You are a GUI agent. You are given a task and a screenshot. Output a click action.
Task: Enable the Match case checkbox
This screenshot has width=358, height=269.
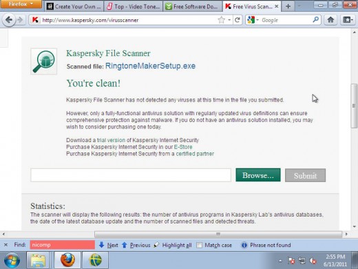coord(199,245)
